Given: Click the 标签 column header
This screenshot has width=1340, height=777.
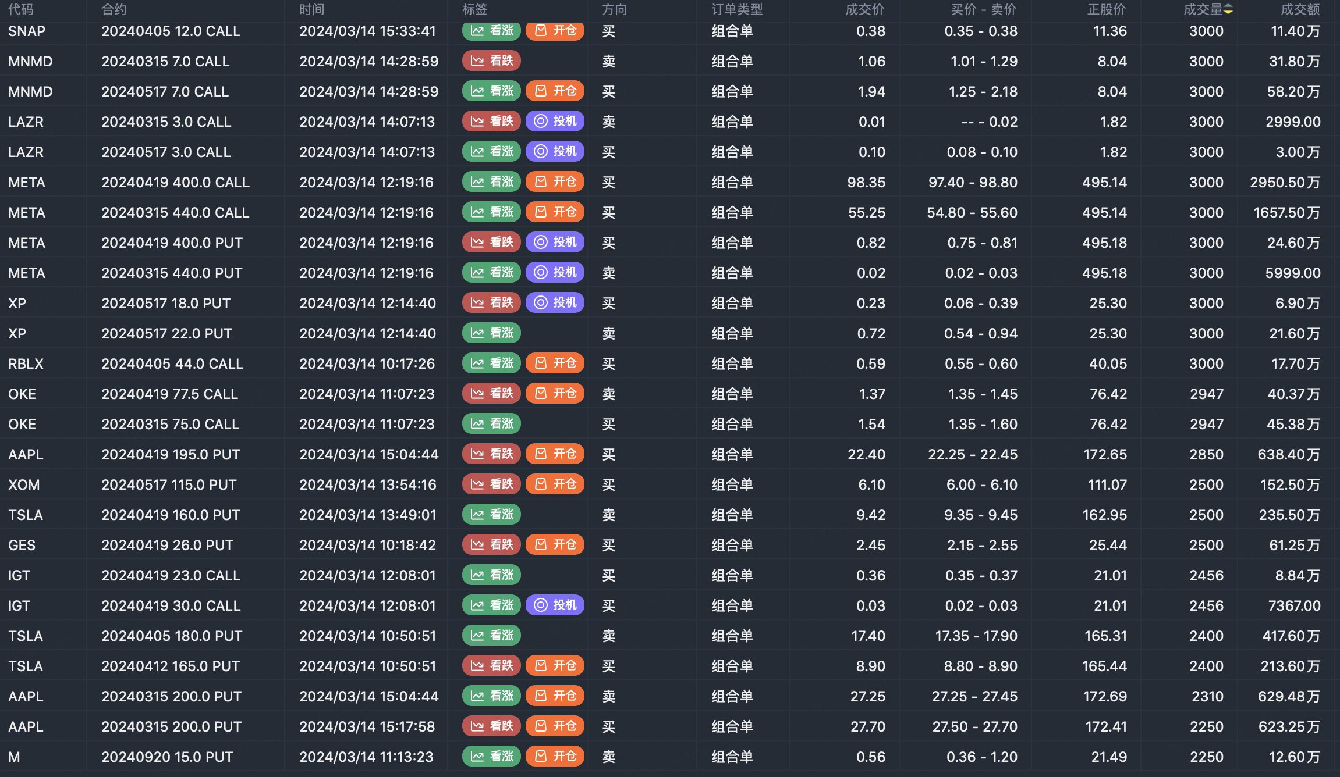Looking at the screenshot, I should coord(474,9).
